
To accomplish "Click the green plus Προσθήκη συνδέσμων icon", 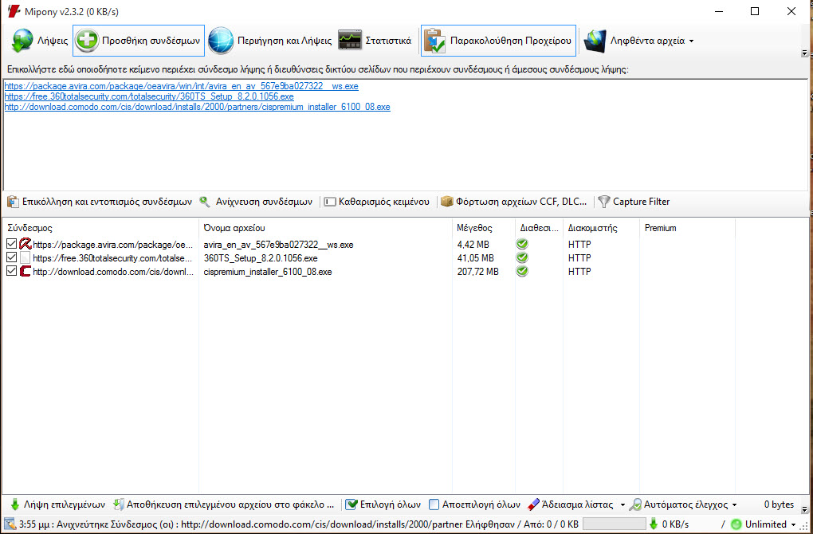I will 87,41.
